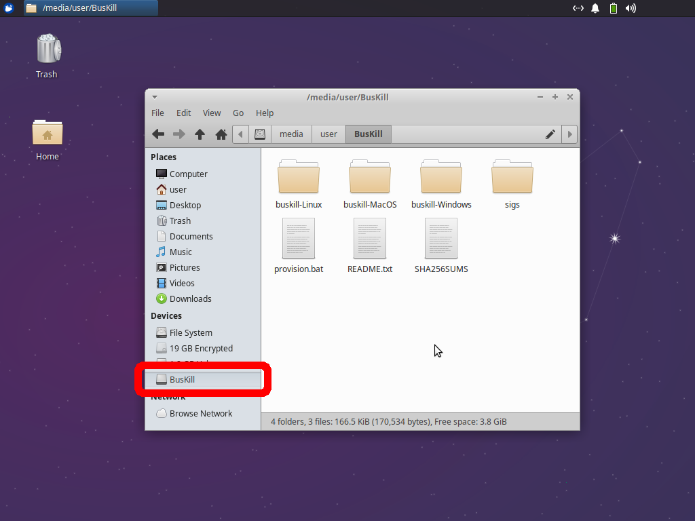This screenshot has width=695, height=521.
Task: Open the Xfce applications menu icon
Action: 9,8
